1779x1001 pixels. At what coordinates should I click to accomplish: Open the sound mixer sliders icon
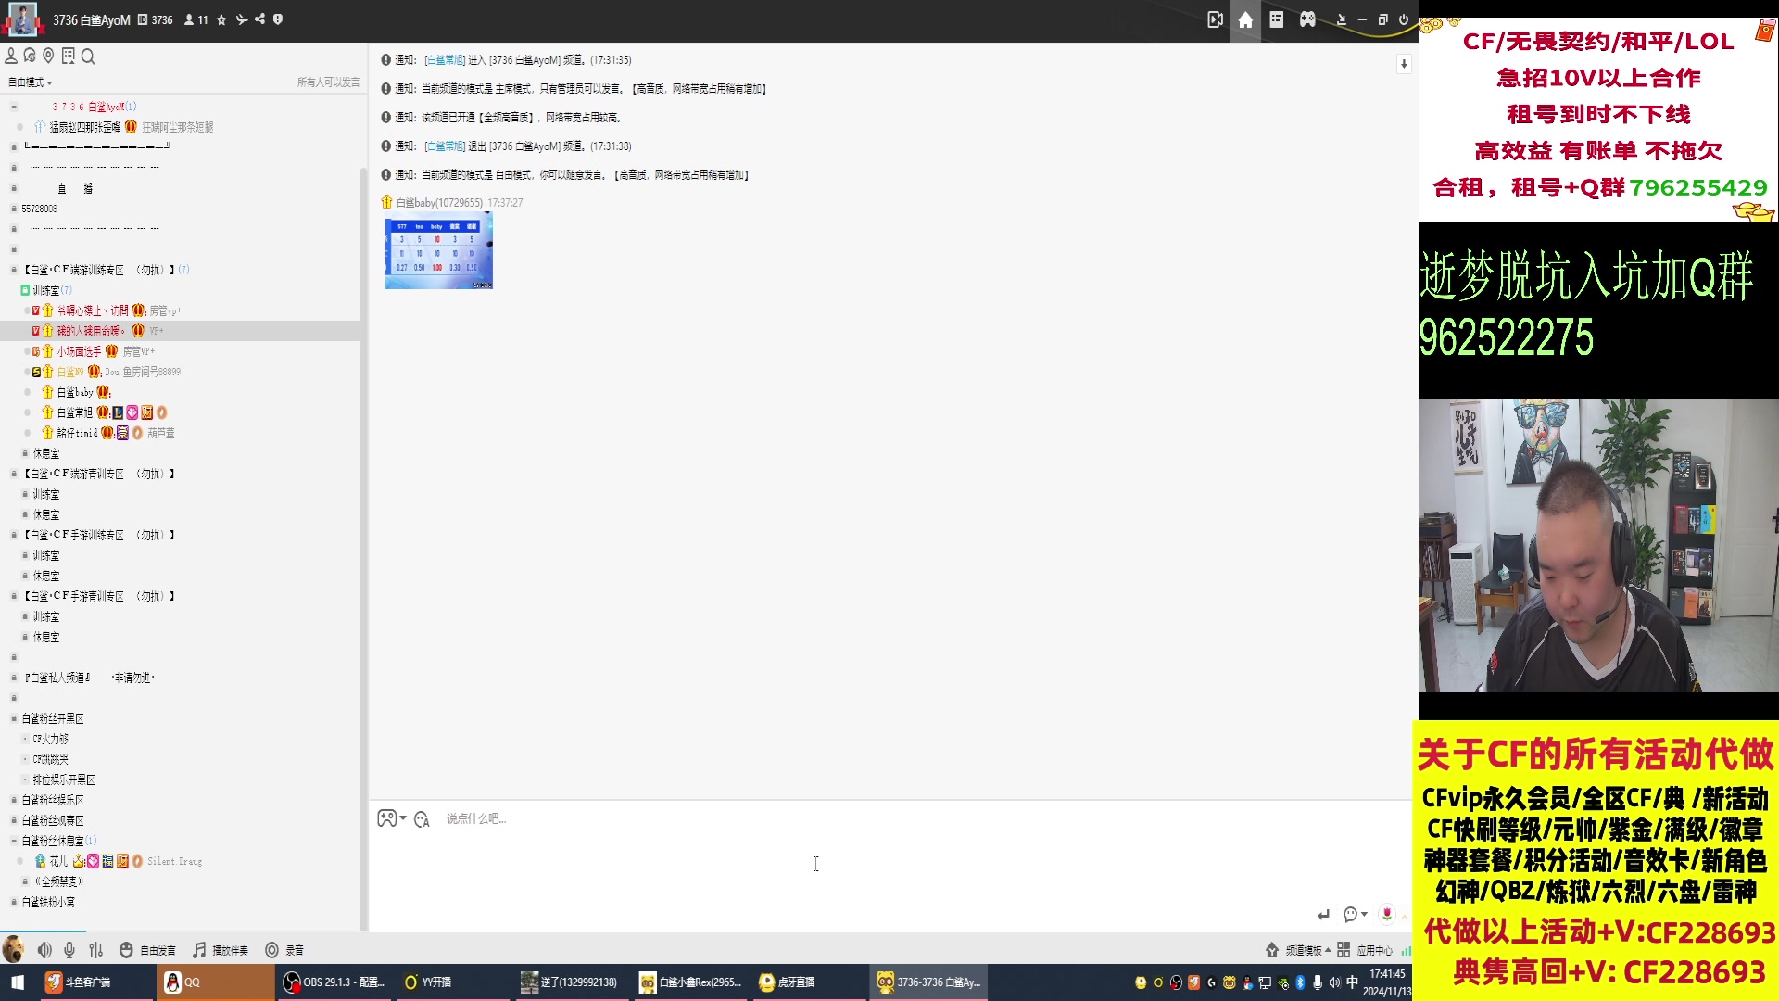pos(96,950)
